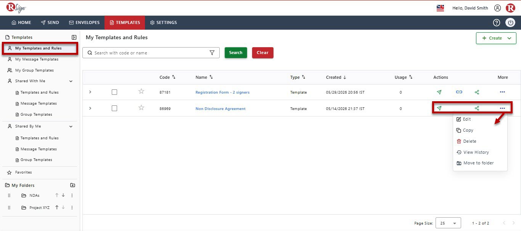Click the power logout icon
Image resolution: width=521 pixels, height=231 pixels.
pyautogui.click(x=510, y=22)
